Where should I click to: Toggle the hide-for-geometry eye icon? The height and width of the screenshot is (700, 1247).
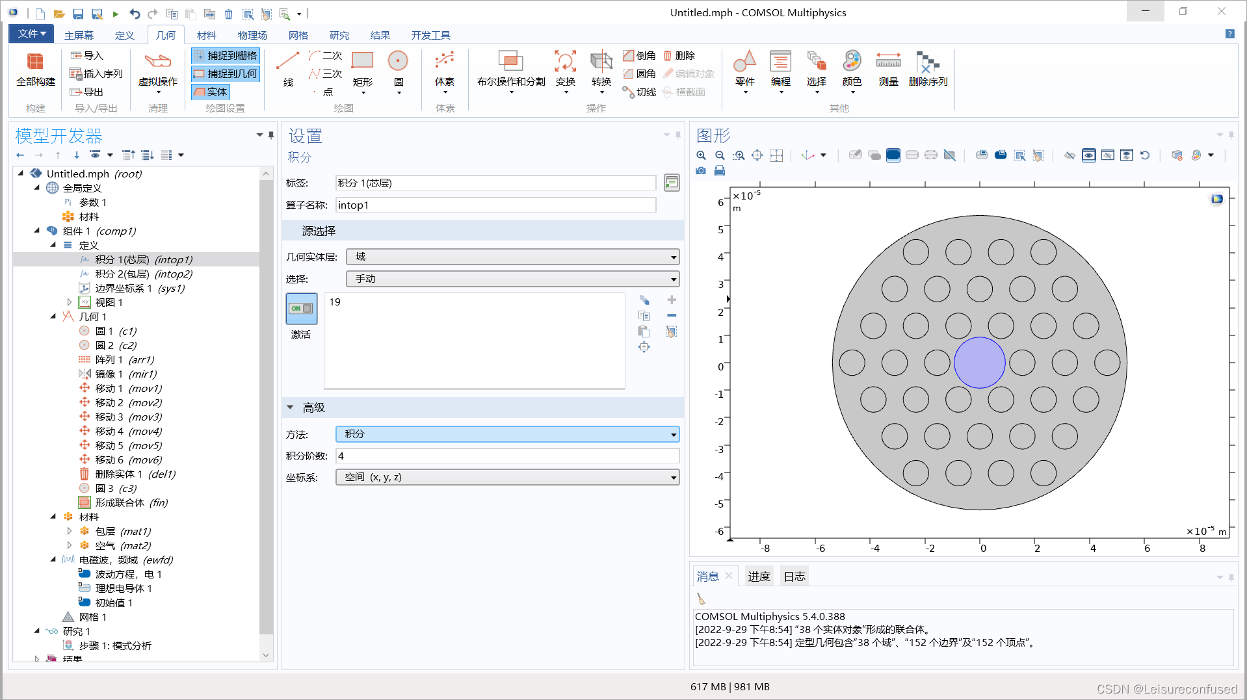pyautogui.click(x=1070, y=155)
